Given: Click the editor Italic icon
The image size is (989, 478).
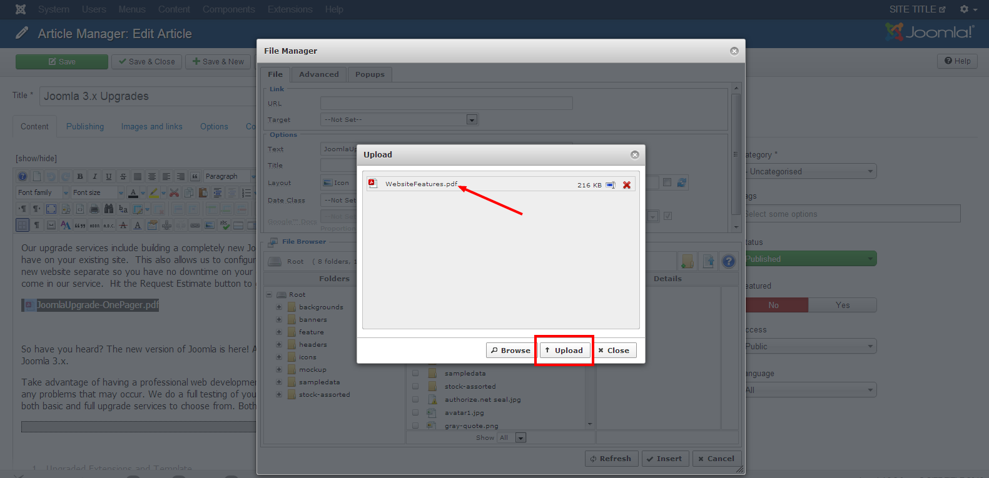Looking at the screenshot, I should [x=94, y=176].
